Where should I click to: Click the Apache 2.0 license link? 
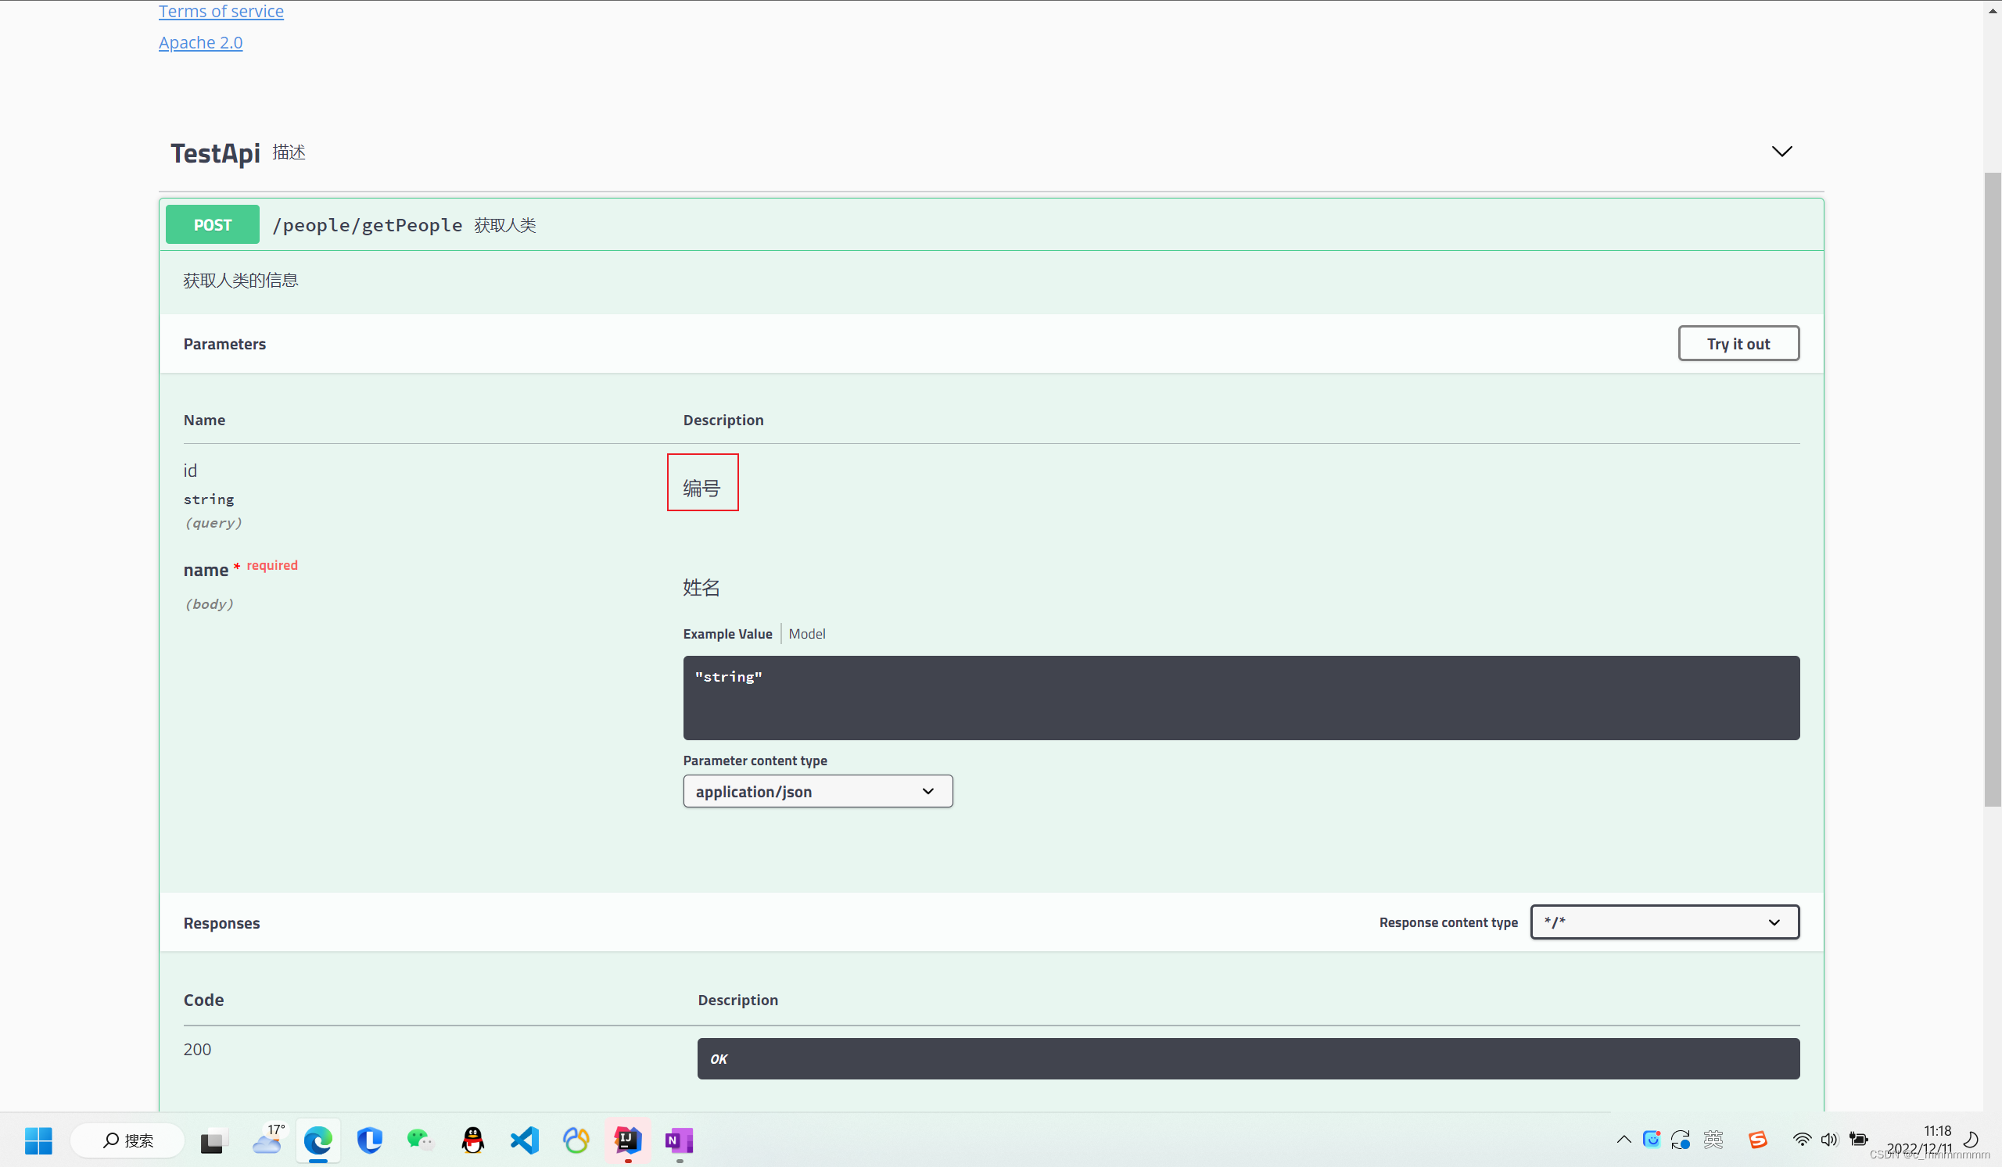pyautogui.click(x=200, y=41)
